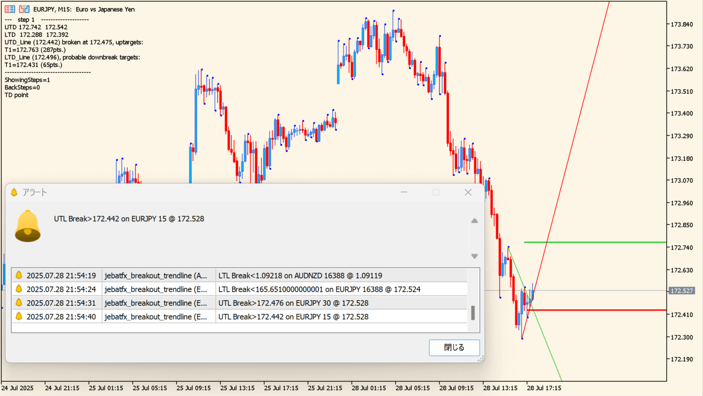Click the 173.840 price axis label
This screenshot has height=396, width=703.
point(682,24)
